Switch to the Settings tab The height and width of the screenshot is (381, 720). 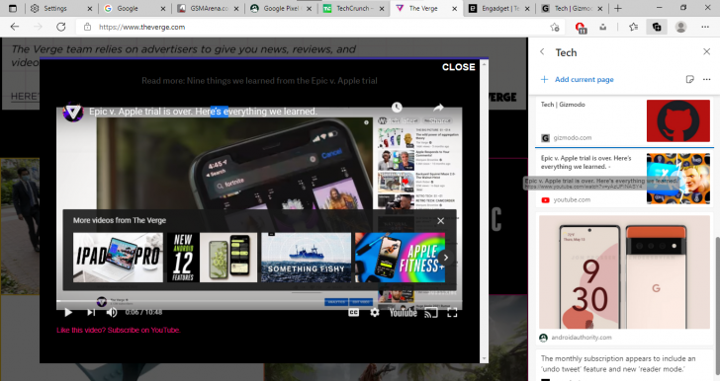coord(61,8)
